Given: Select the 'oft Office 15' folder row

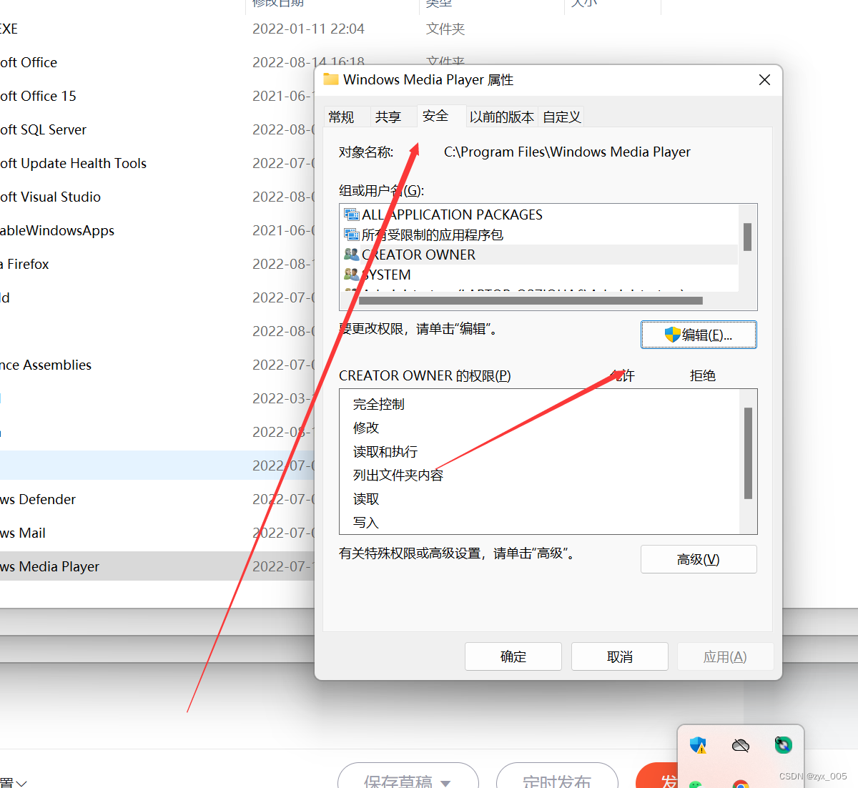Looking at the screenshot, I should [157, 96].
